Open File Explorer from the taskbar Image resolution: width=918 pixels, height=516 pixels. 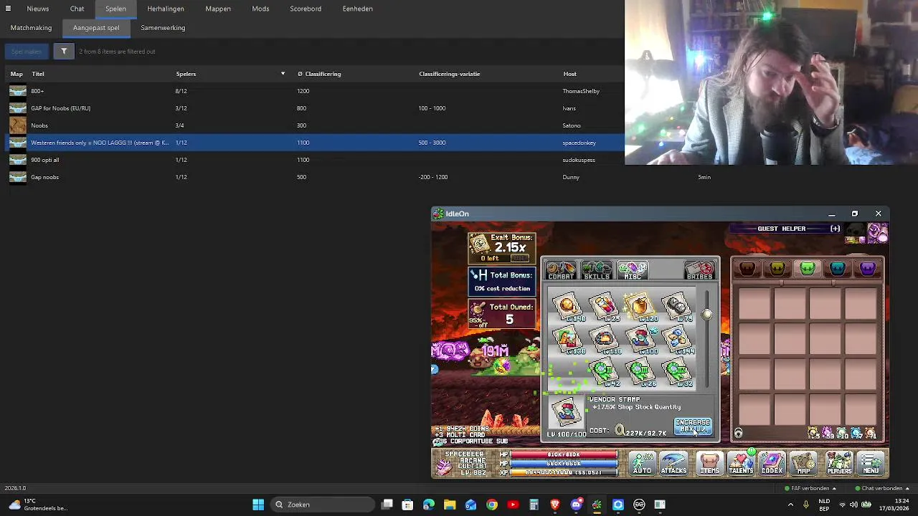click(450, 505)
